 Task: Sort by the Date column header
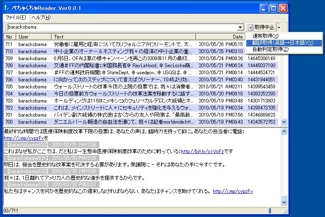[221, 37]
